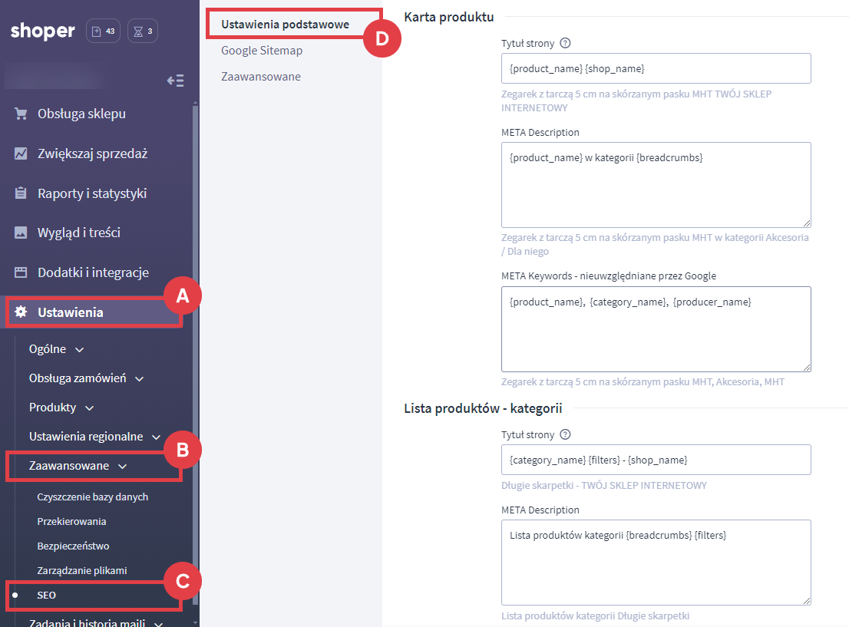Screen dimensions: 849x627
Task: Switch to Zaawansowane tab in SEO panel
Action: coord(261,77)
